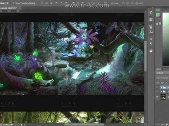The height and width of the screenshot is (126, 169).
Task: Switch to the Layers panel tab
Action: (158, 69)
